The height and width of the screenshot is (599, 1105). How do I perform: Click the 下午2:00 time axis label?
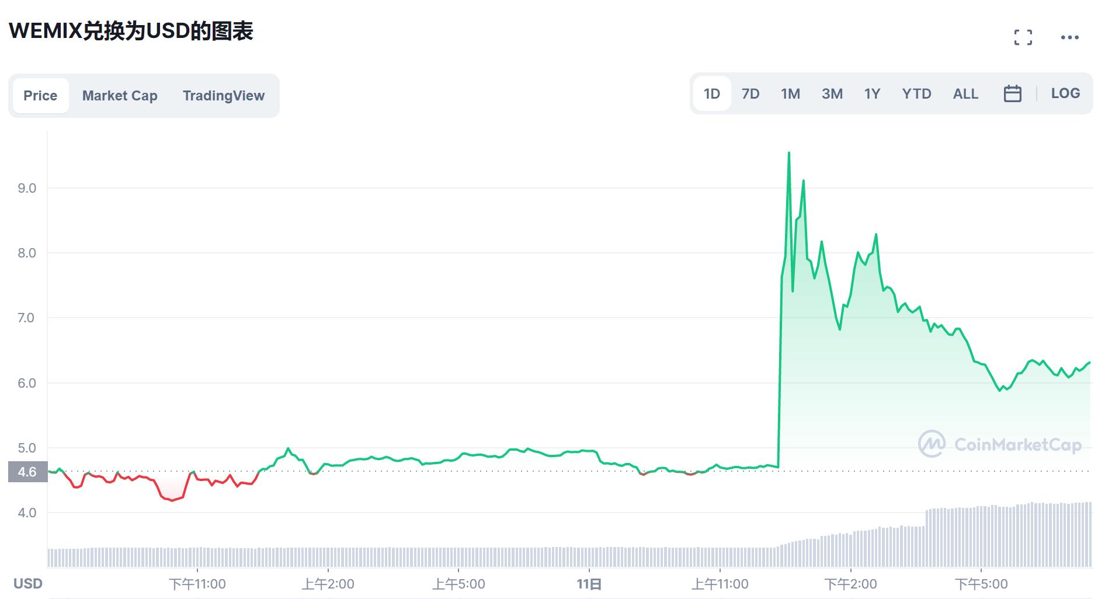pos(850,584)
